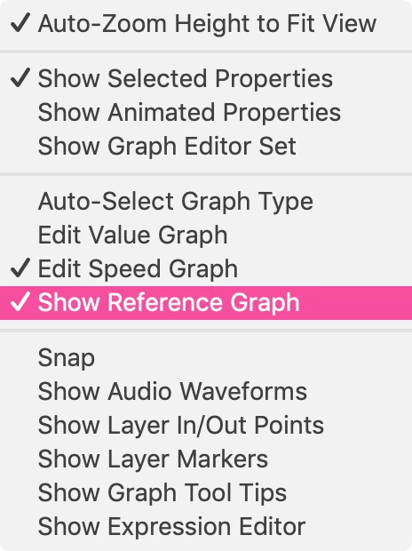Uncheck Show Selected Properties option
This screenshot has width=412, height=551.
point(206,78)
